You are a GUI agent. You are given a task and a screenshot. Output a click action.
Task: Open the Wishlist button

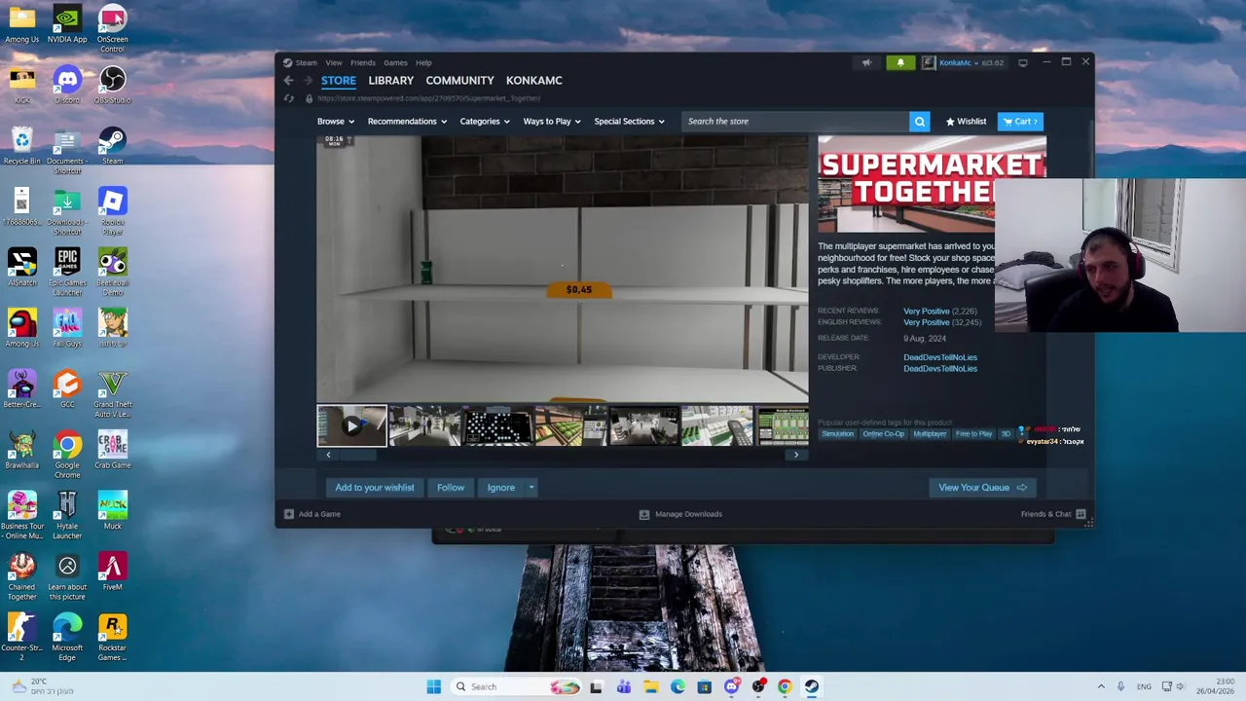(x=967, y=122)
